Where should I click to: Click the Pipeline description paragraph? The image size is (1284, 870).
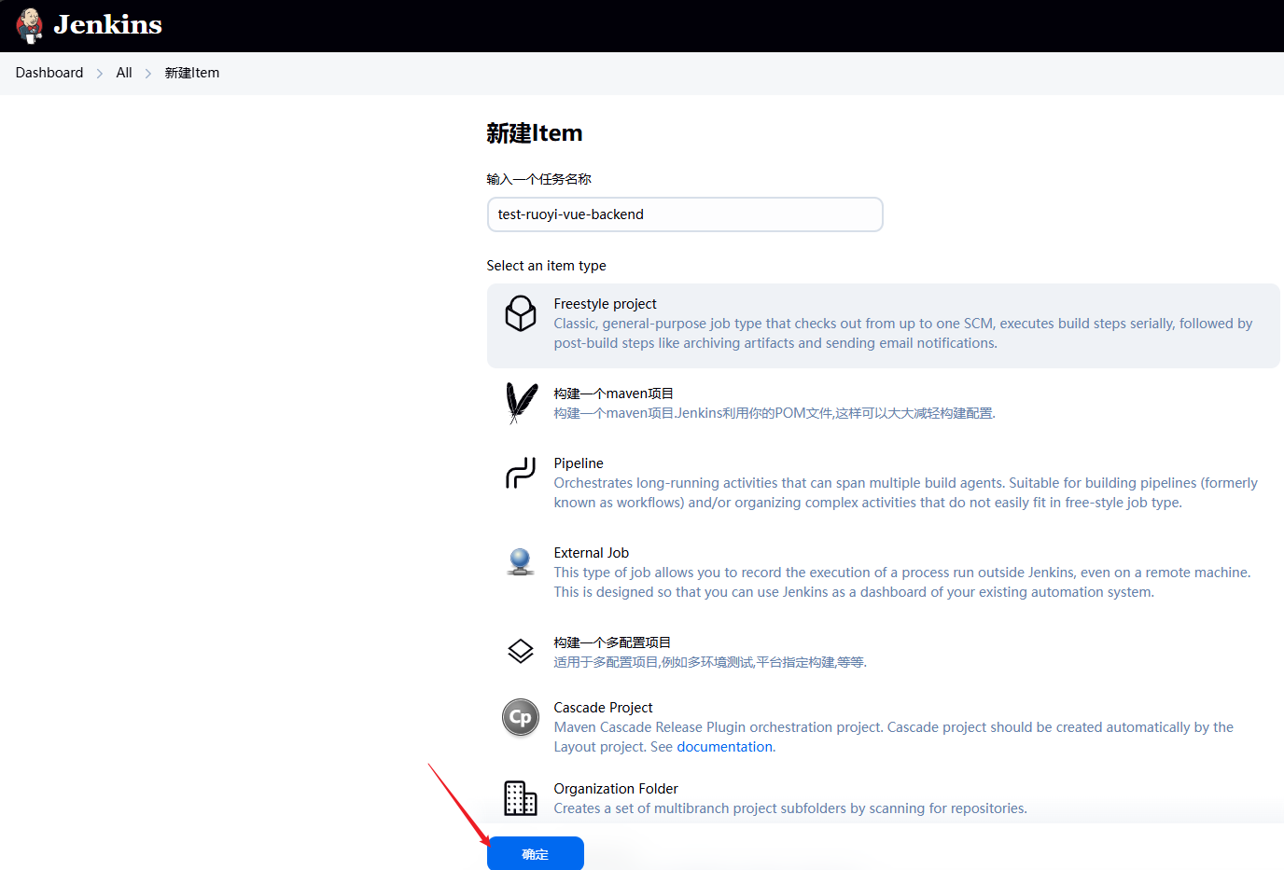[905, 492]
